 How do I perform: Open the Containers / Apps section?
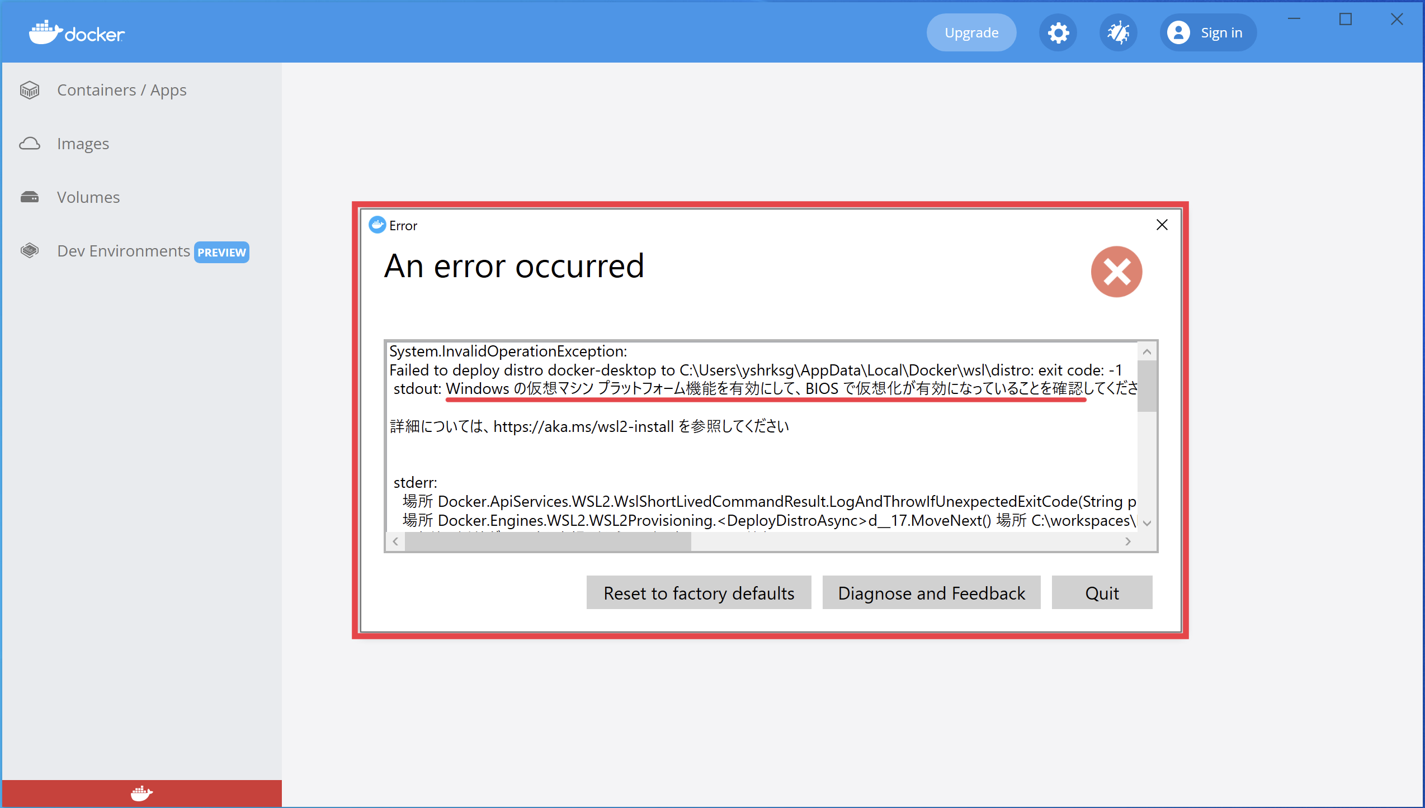click(x=121, y=90)
